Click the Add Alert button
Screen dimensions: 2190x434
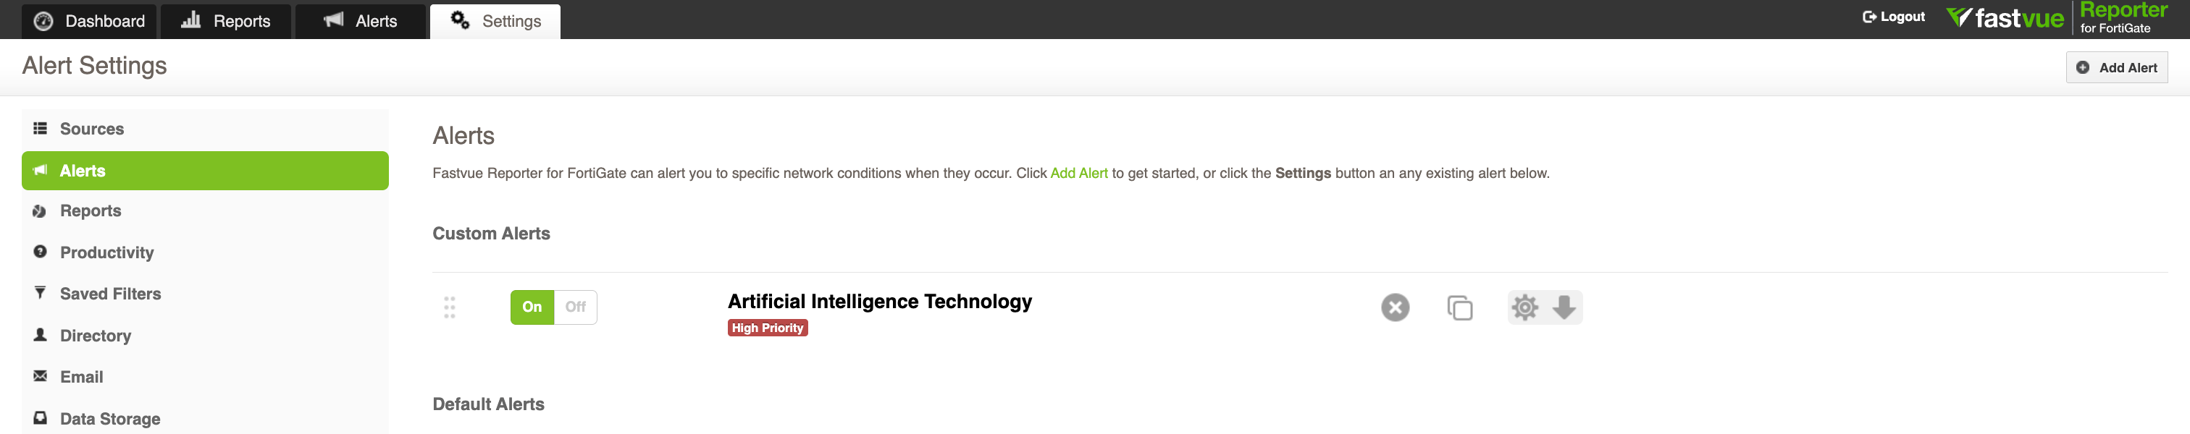[x=2116, y=67]
